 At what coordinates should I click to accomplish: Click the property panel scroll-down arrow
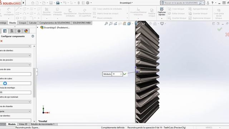[34, 121]
